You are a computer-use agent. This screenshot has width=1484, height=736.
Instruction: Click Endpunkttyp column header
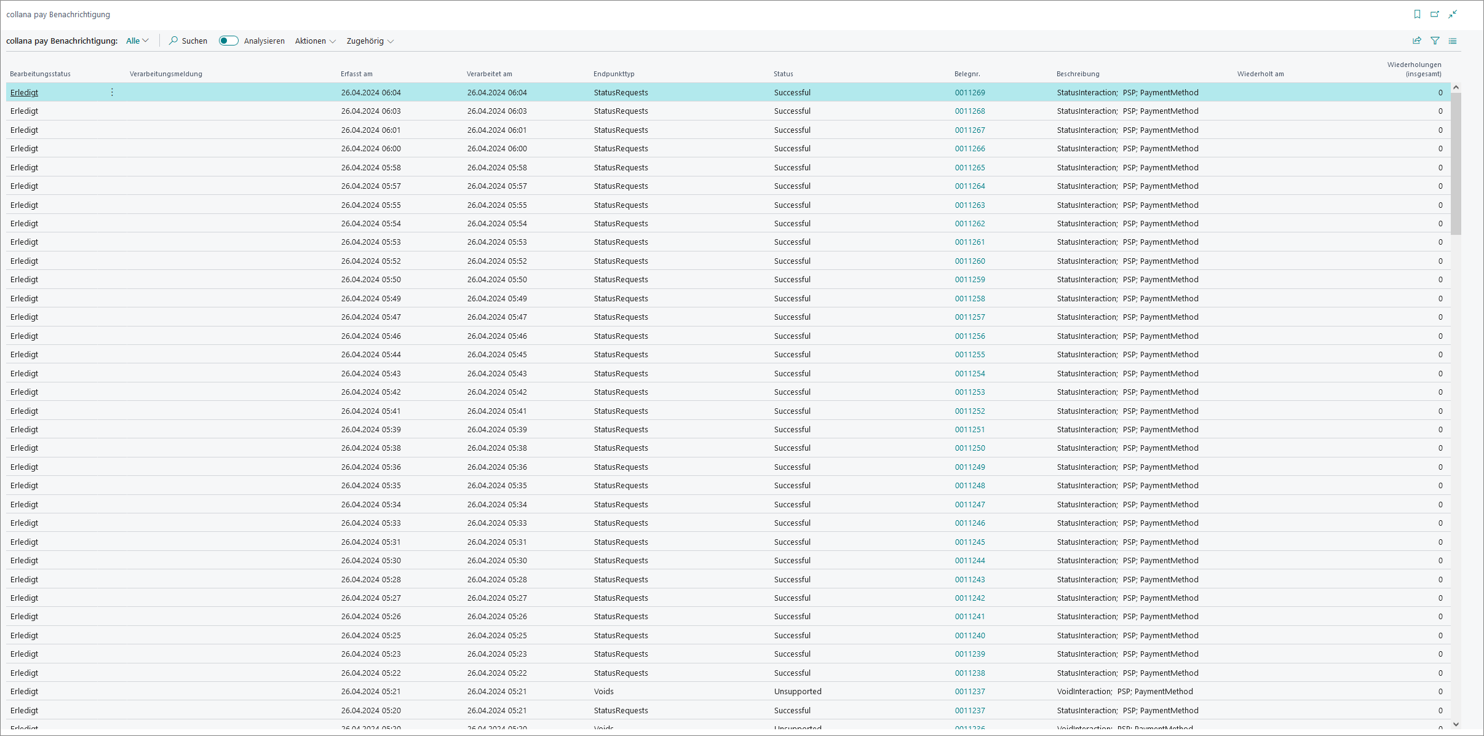click(614, 74)
